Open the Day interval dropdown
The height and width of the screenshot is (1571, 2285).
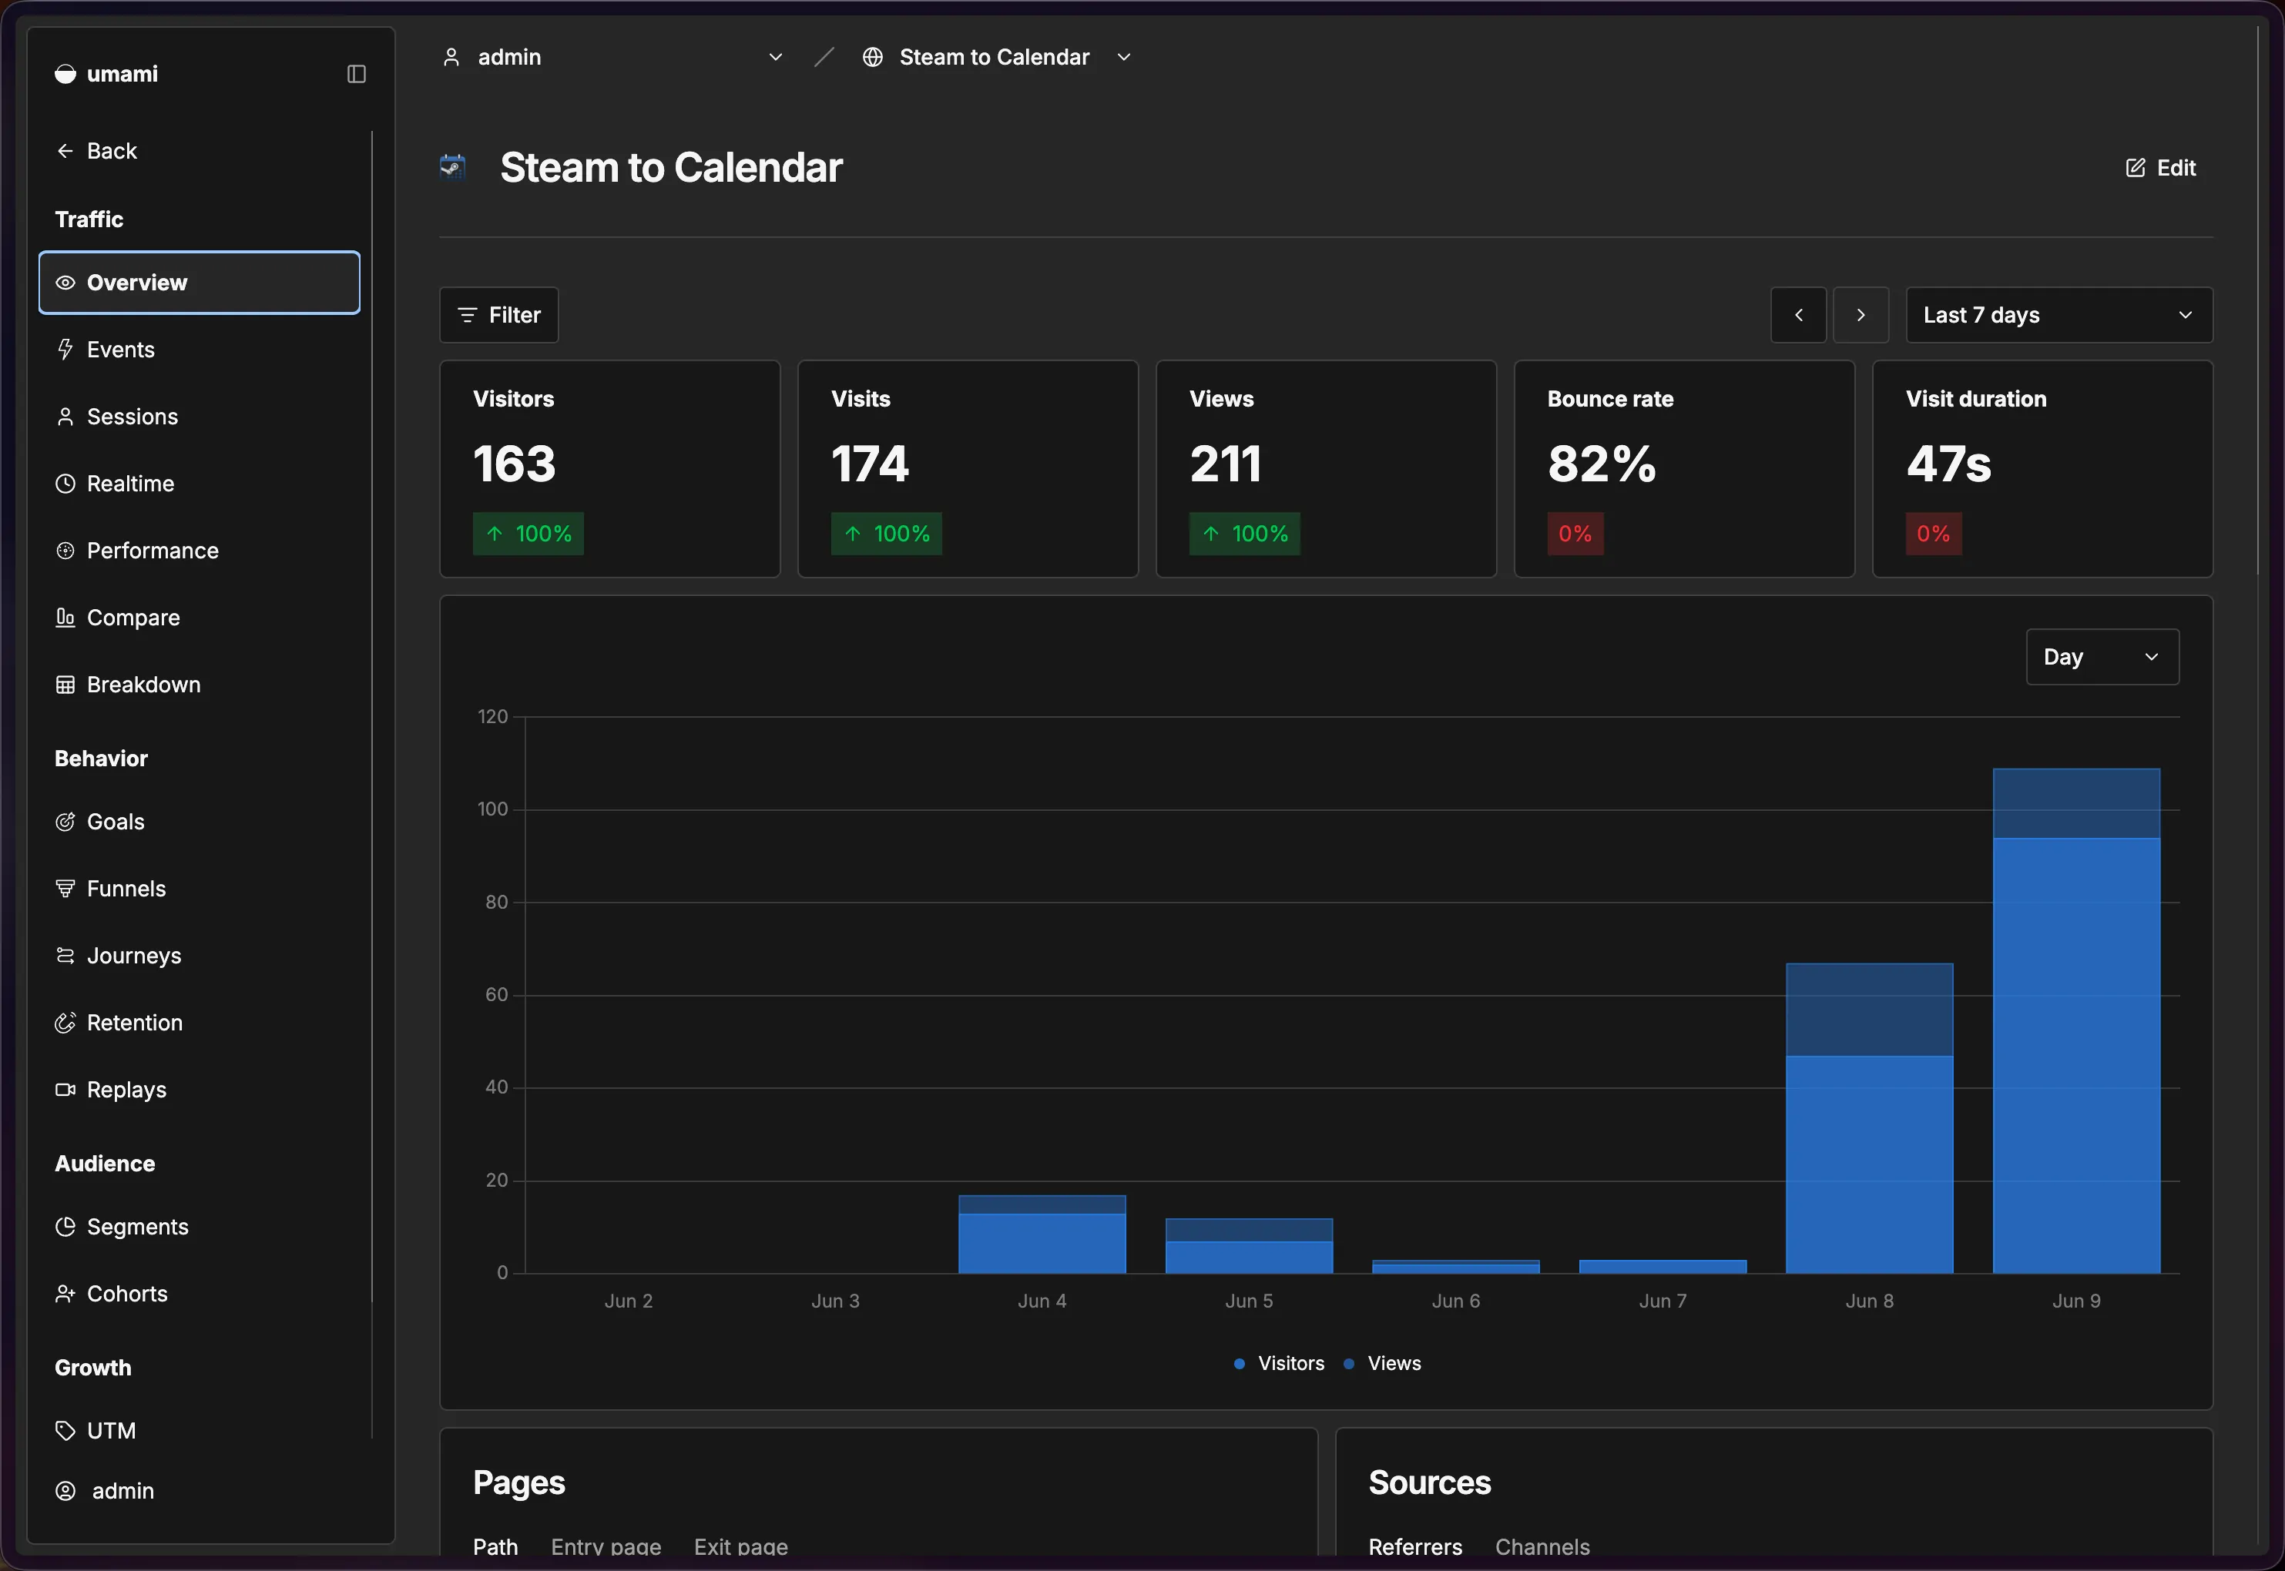click(2102, 657)
